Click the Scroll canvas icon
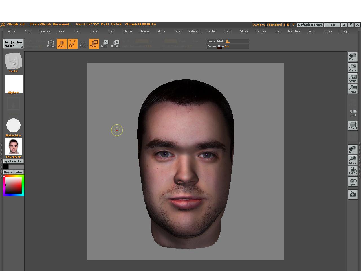361x271 pixels. click(353, 57)
